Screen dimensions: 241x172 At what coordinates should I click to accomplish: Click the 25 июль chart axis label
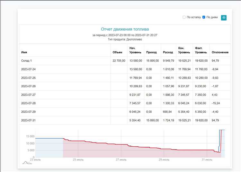coord(78,159)
